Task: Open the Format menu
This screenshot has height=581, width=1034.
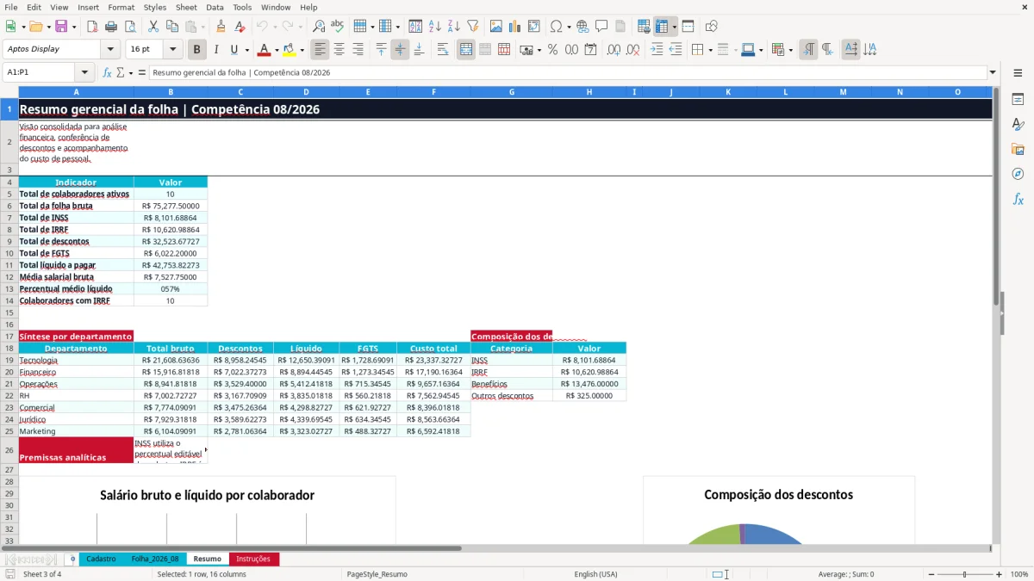Action: point(121,7)
